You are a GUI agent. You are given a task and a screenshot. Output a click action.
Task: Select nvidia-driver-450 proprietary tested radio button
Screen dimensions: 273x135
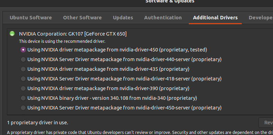tap(23, 50)
